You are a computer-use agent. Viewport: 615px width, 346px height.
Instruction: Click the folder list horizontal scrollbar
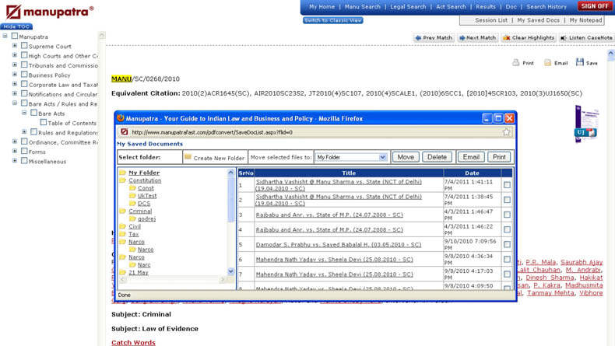click(173, 279)
